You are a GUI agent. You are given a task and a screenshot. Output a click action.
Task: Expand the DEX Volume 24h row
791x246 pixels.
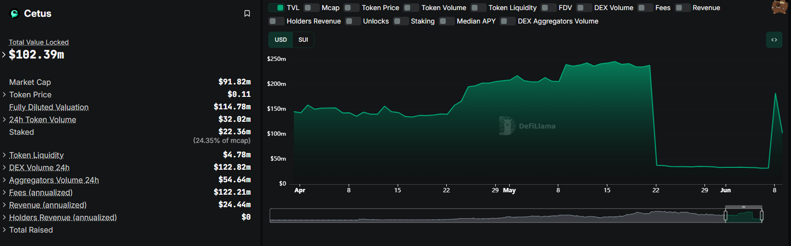click(x=4, y=167)
